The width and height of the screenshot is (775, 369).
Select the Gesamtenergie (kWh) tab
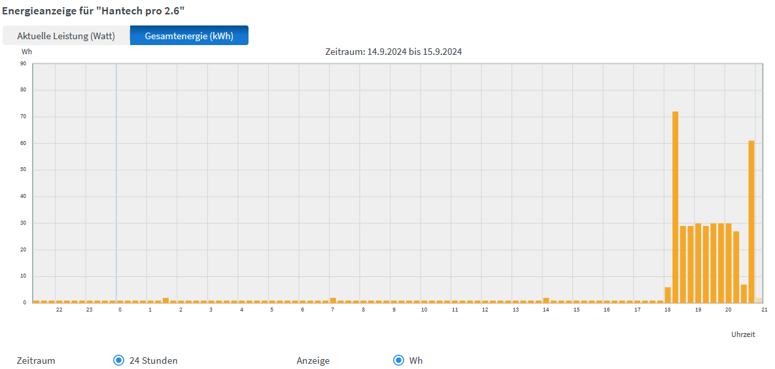coord(189,36)
